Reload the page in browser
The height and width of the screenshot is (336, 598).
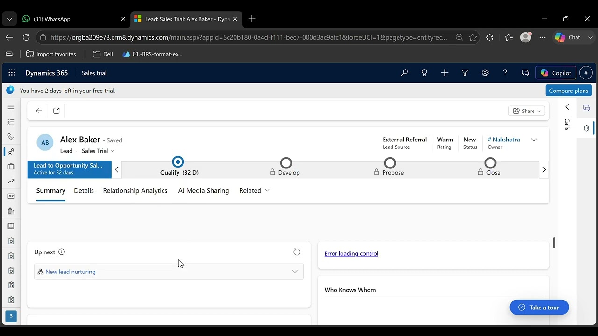pyautogui.click(x=26, y=37)
